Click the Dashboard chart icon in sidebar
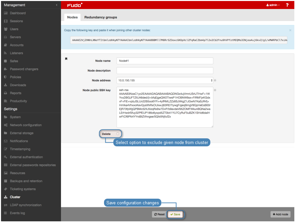 click(6, 13)
